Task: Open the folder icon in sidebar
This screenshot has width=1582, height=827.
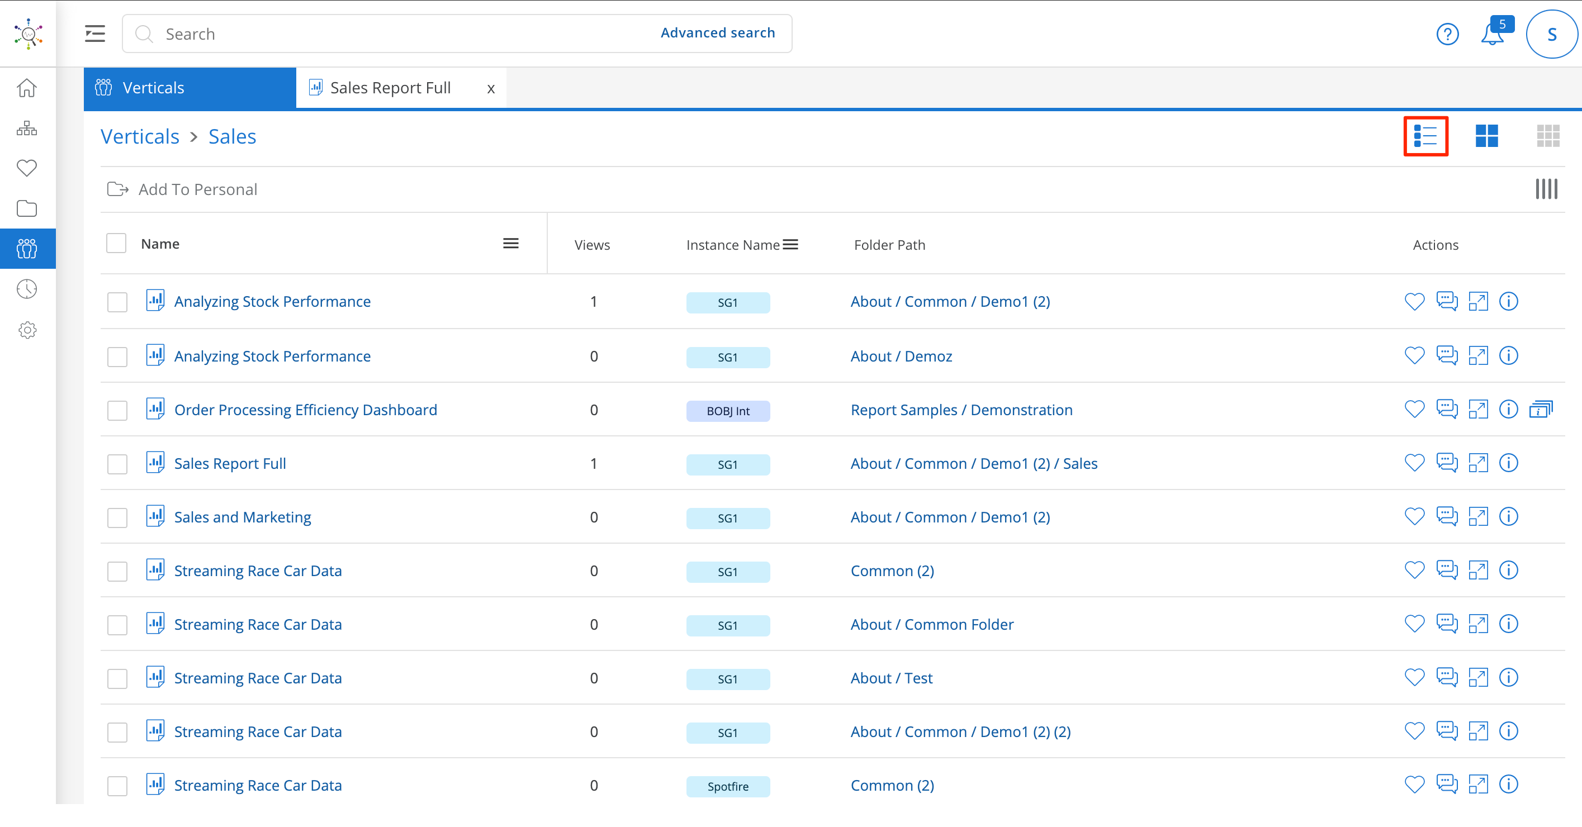Action: (x=27, y=209)
